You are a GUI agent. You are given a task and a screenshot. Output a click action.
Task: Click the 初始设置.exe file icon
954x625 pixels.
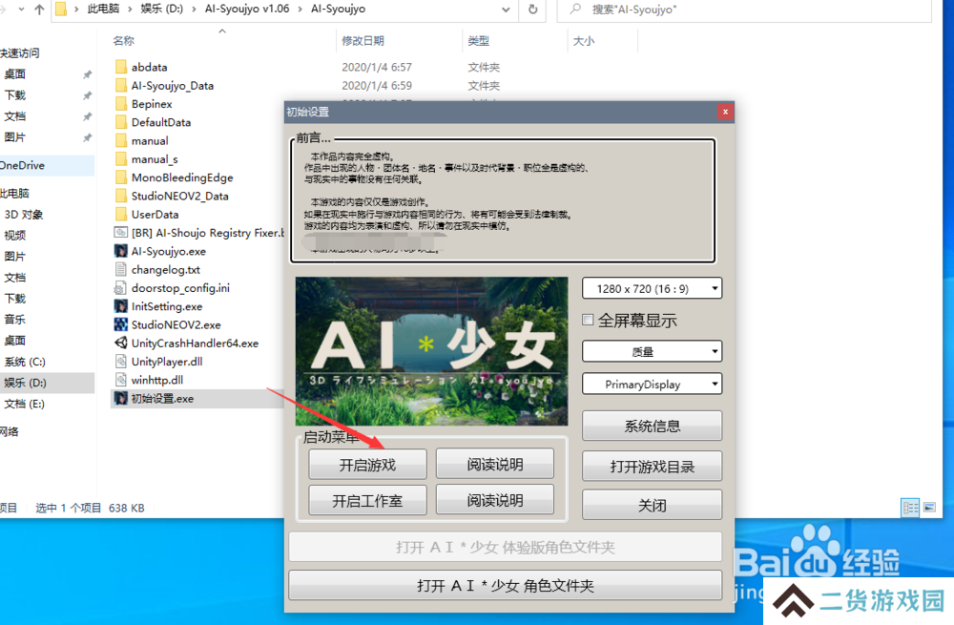120,399
